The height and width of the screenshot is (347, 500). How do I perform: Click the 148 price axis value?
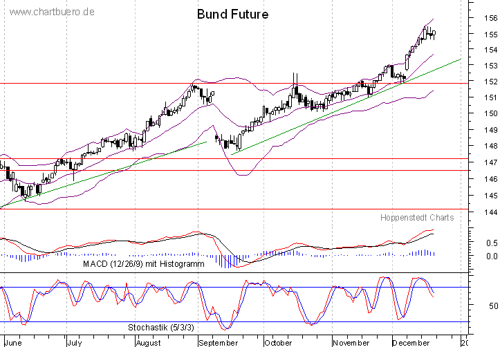coord(490,146)
